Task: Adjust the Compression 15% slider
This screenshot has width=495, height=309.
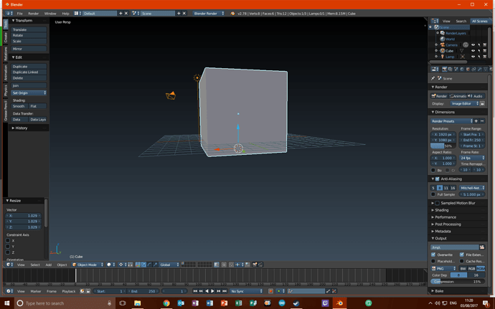Action: [458, 281]
